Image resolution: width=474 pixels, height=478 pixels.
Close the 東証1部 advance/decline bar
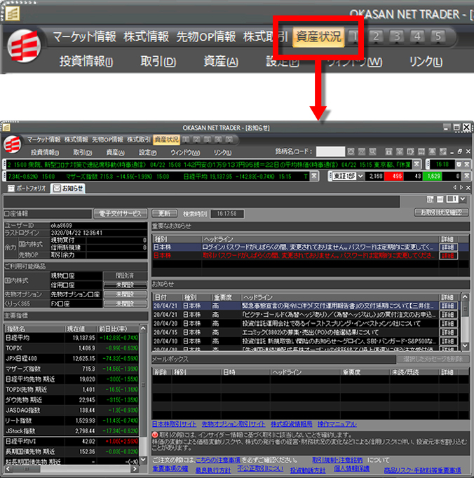467,176
